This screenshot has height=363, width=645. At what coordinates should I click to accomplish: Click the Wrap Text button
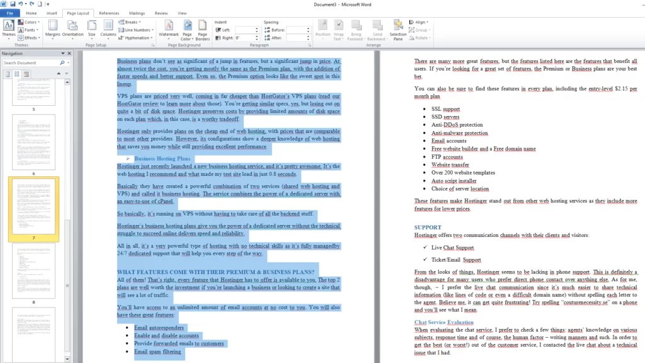pos(338,29)
